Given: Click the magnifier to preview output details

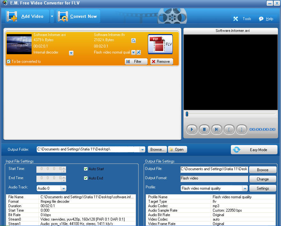Looking at the screenshot, I should coord(133,40).
